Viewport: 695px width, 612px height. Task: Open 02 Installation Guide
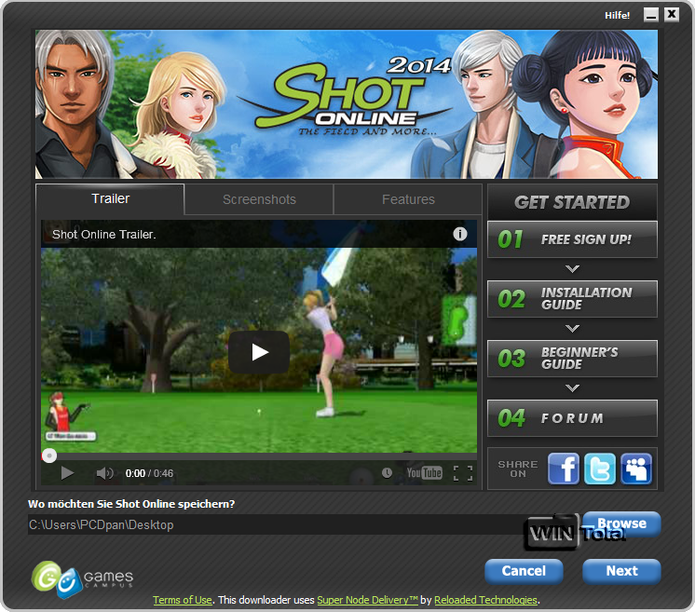pyautogui.click(x=572, y=299)
